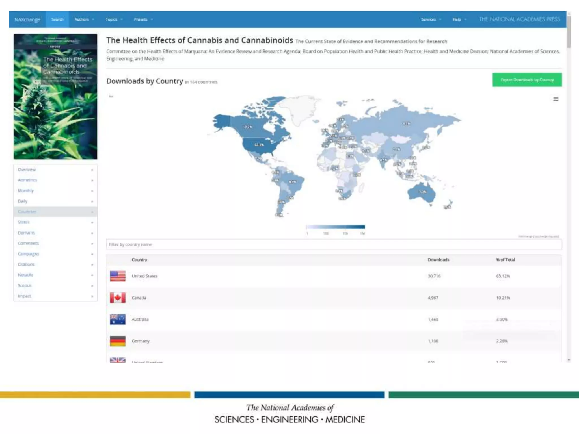Viewport: 579px width, 434px height.
Task: Click the NAXchange logo
Action: coord(27,19)
